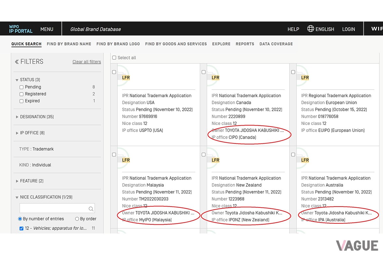Viewport: 383px width, 255px height.
Task: Collapse the NICE CLASSIFICATION filter section
Action: (44, 197)
